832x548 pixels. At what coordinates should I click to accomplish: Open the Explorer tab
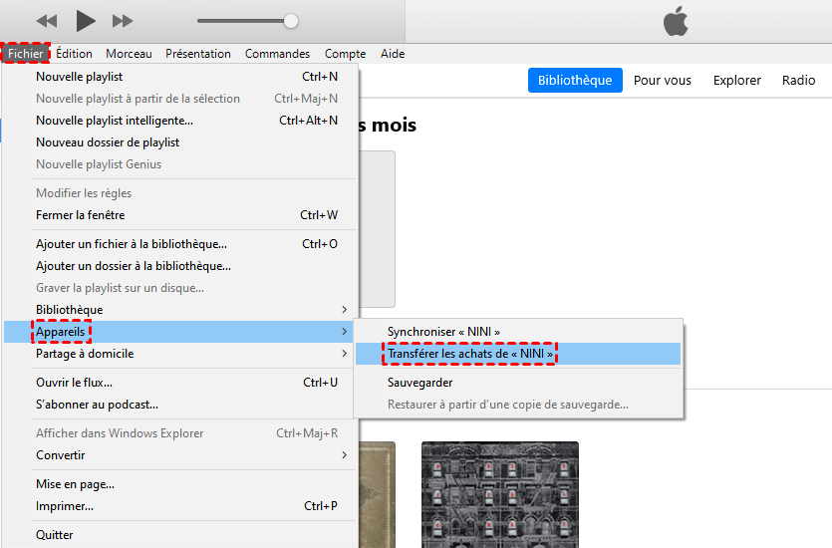736,81
